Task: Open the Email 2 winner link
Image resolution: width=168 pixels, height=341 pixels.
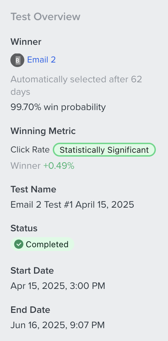Action: 41,60
